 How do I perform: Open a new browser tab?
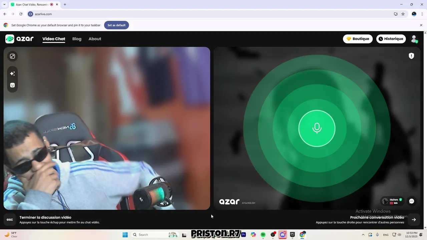[x=65, y=5]
